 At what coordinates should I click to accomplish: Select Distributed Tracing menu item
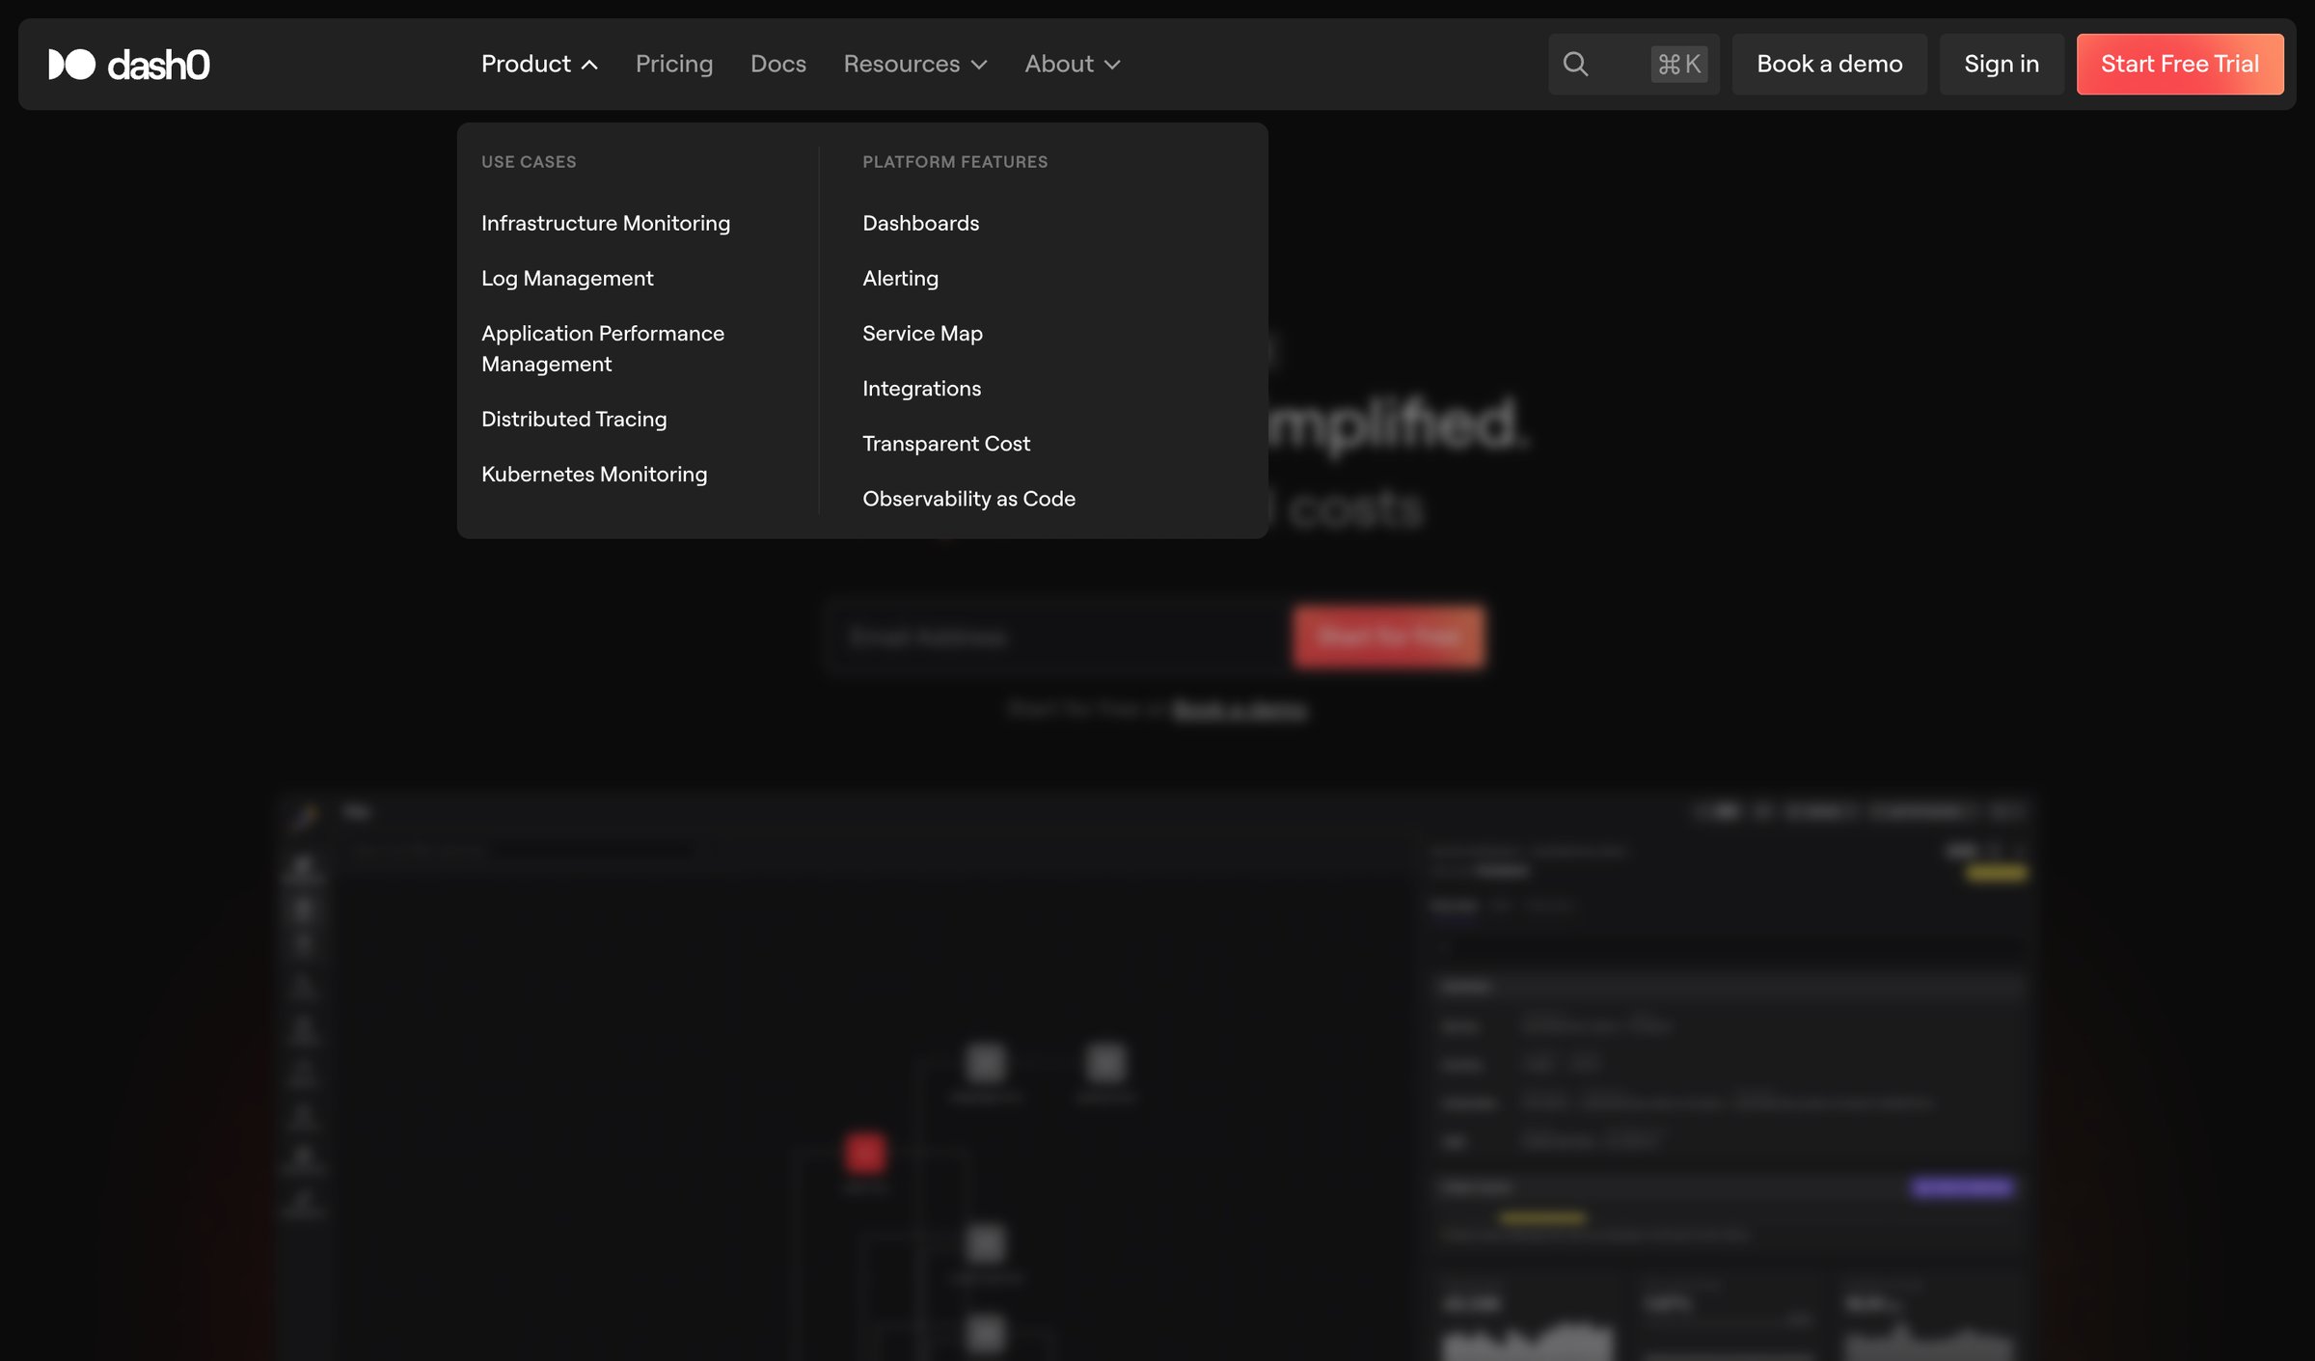pyautogui.click(x=574, y=419)
